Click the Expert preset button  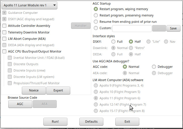[x=58, y=90]
